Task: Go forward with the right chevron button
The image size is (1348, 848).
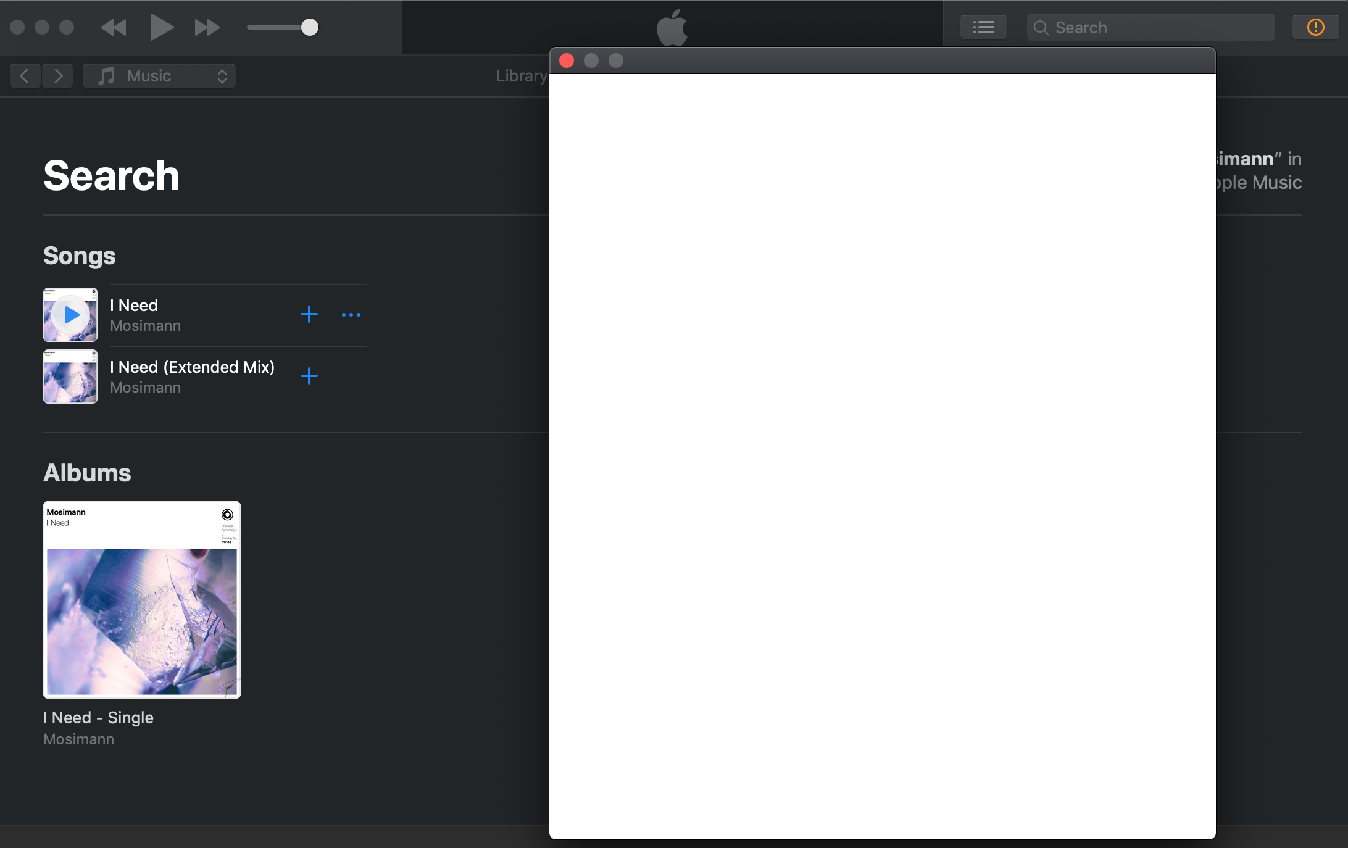Action: click(x=58, y=76)
